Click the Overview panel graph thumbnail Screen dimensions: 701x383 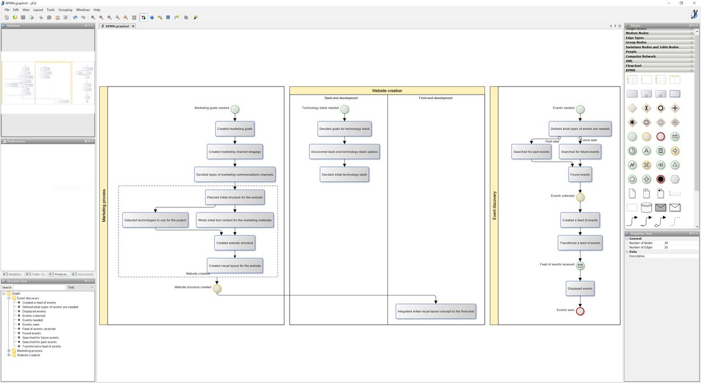click(x=48, y=82)
